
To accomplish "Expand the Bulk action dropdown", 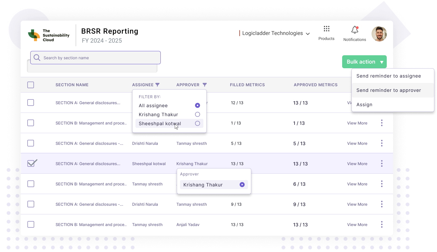I will (364, 62).
